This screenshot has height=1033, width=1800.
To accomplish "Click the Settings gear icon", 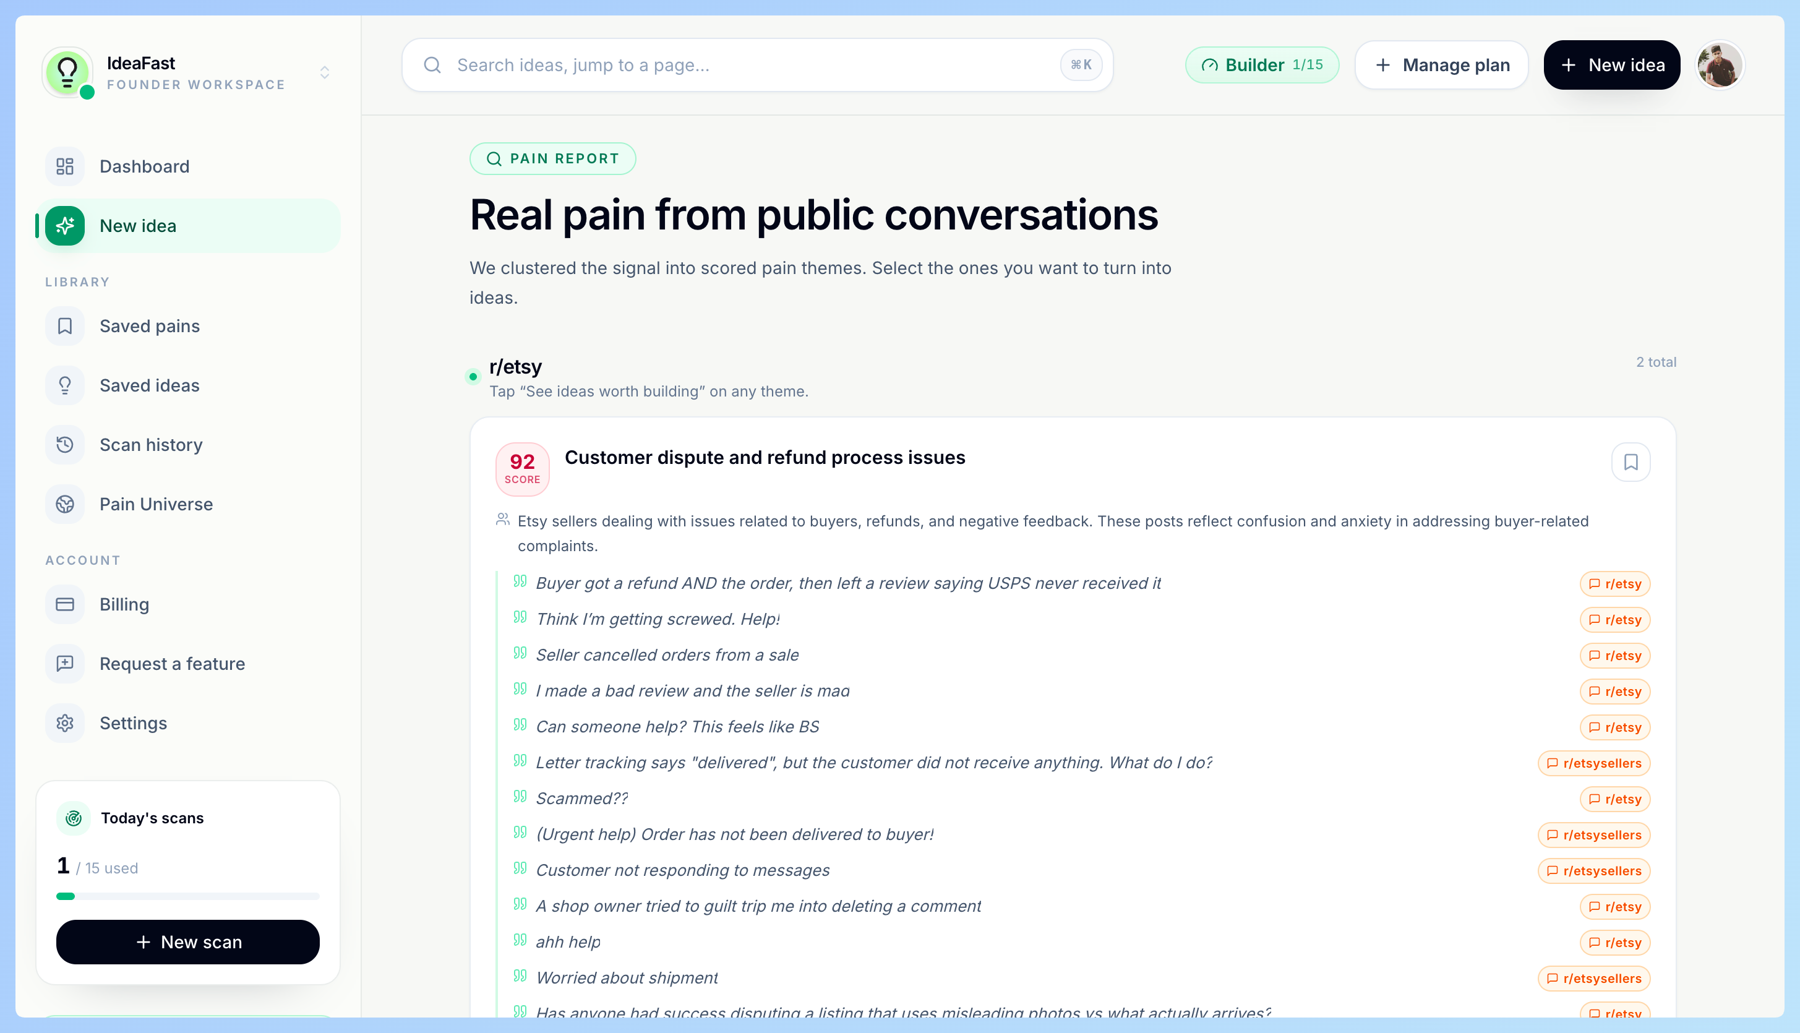I will (x=64, y=723).
